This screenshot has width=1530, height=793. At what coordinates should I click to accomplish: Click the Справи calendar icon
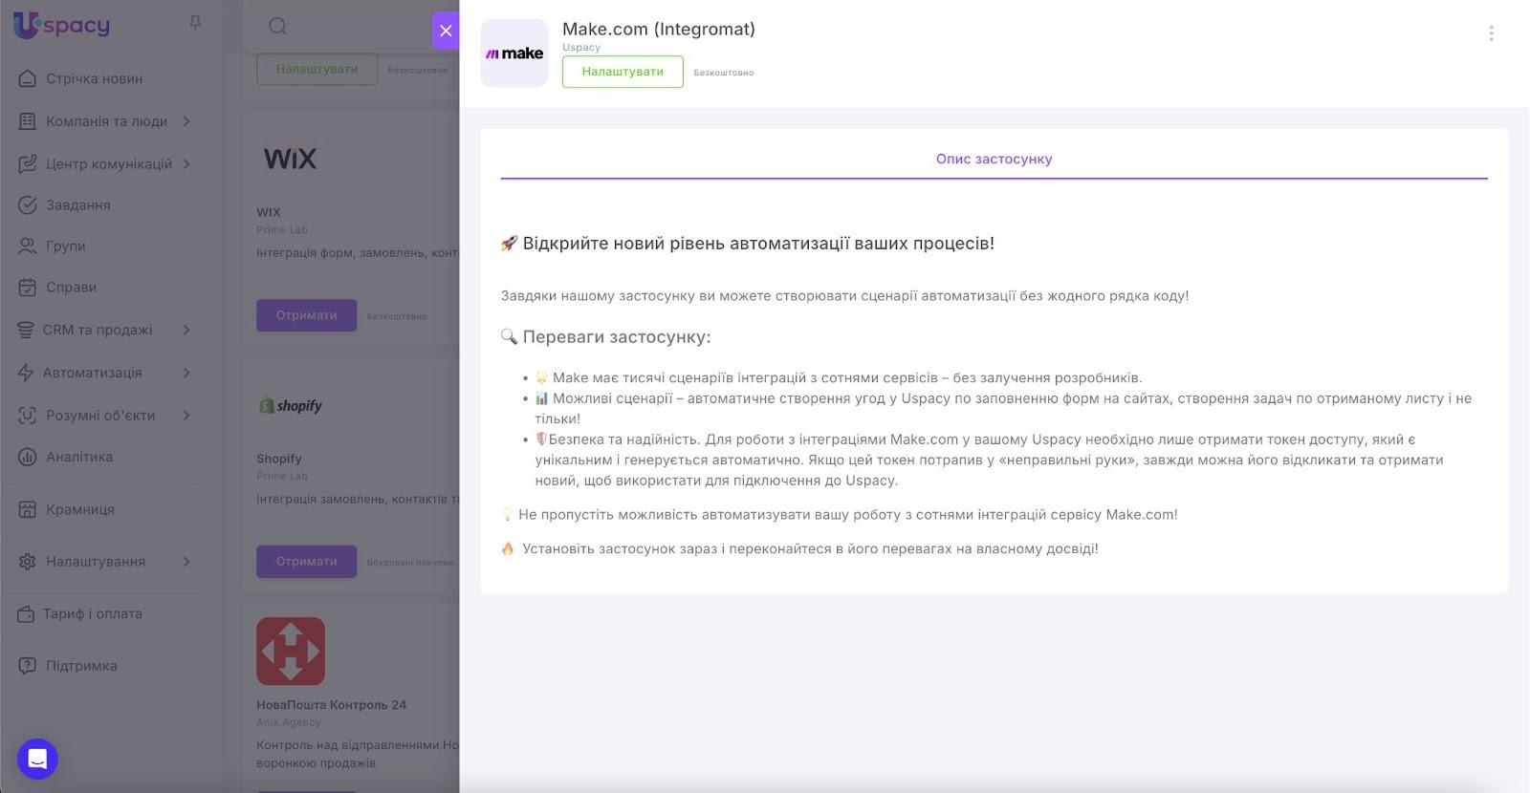coord(28,287)
